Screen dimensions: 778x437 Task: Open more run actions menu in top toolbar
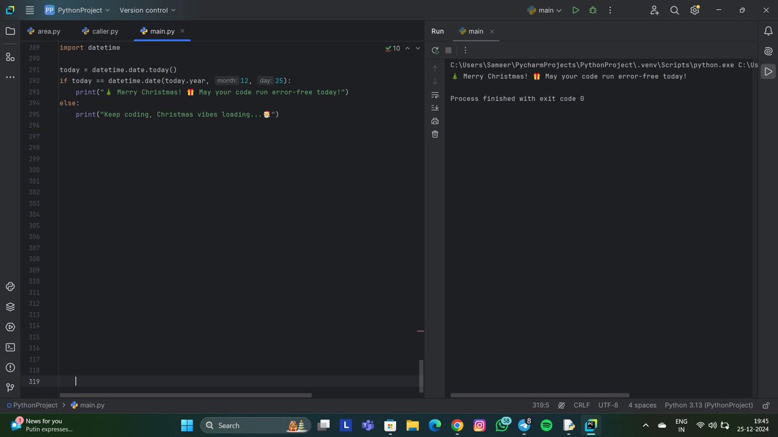pos(609,10)
